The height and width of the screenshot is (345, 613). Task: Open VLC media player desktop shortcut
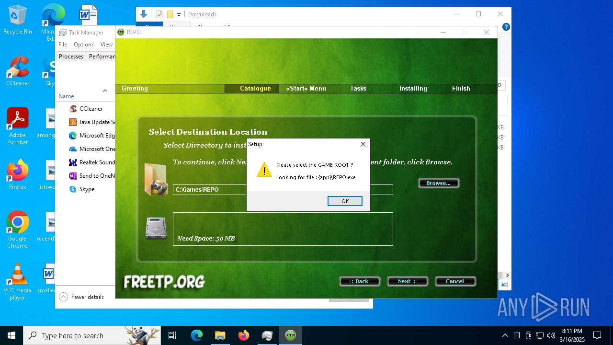[x=18, y=282]
